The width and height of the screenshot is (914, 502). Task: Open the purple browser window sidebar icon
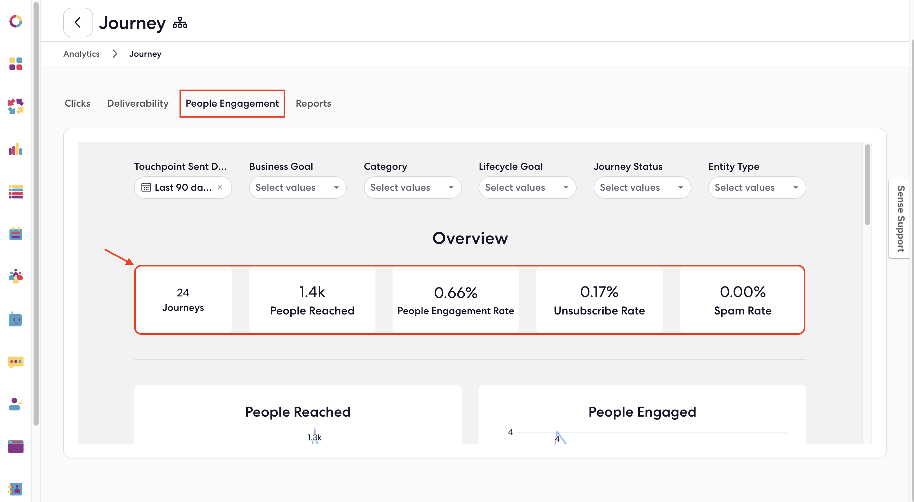click(15, 447)
